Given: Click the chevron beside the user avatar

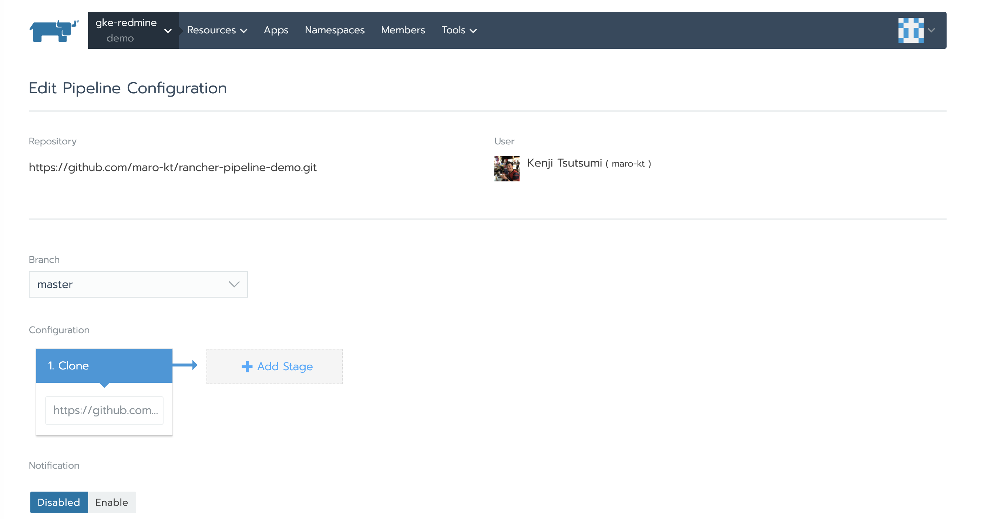Looking at the screenshot, I should point(931,30).
